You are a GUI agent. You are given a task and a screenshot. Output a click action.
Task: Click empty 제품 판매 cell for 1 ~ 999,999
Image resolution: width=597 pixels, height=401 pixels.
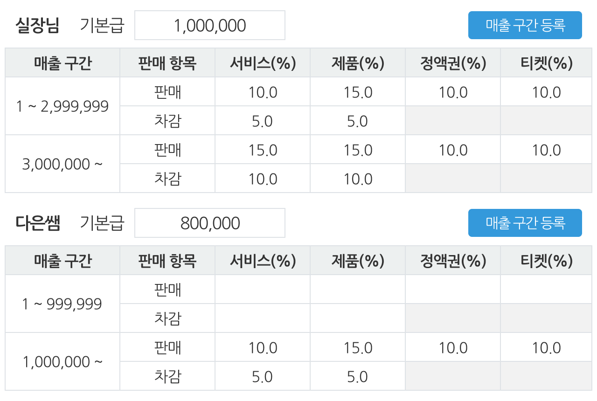pos(358,290)
